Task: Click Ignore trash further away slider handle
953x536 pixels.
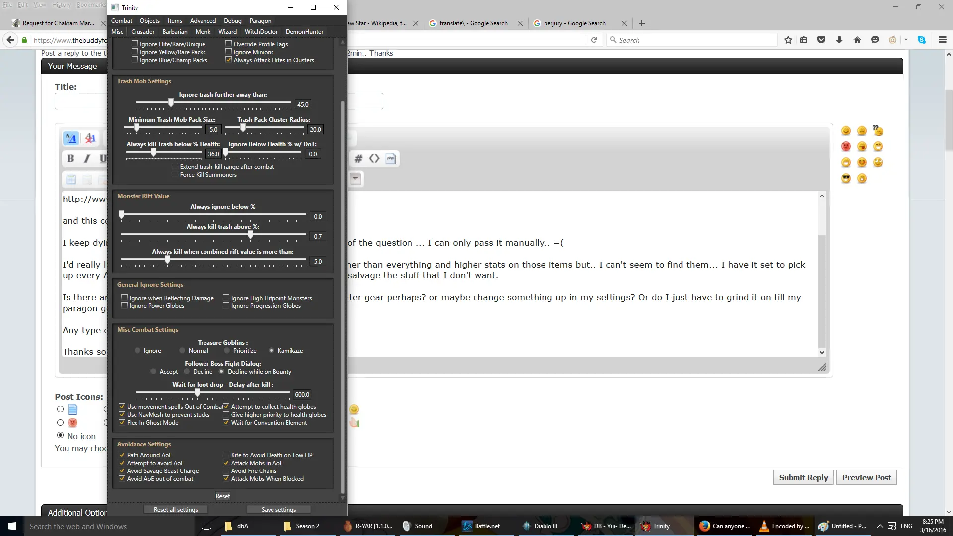Action: [x=171, y=102]
